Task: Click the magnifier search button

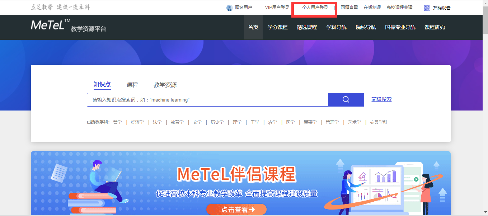Action: (x=346, y=100)
